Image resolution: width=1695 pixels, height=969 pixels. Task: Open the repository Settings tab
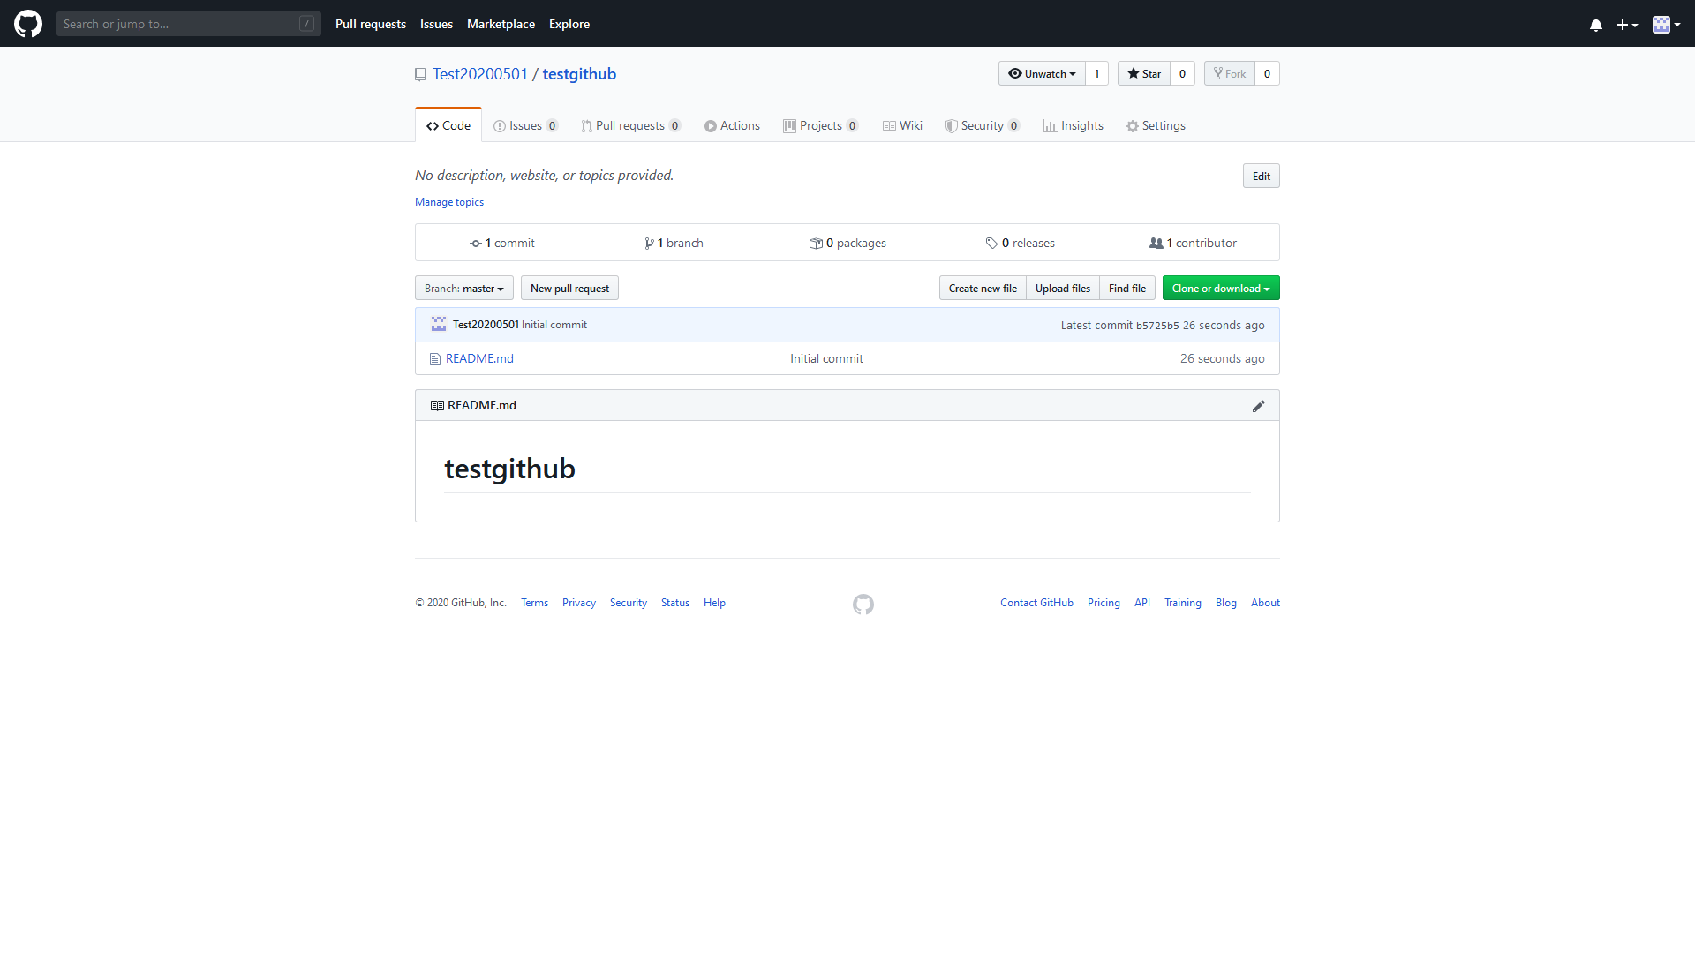click(1156, 125)
